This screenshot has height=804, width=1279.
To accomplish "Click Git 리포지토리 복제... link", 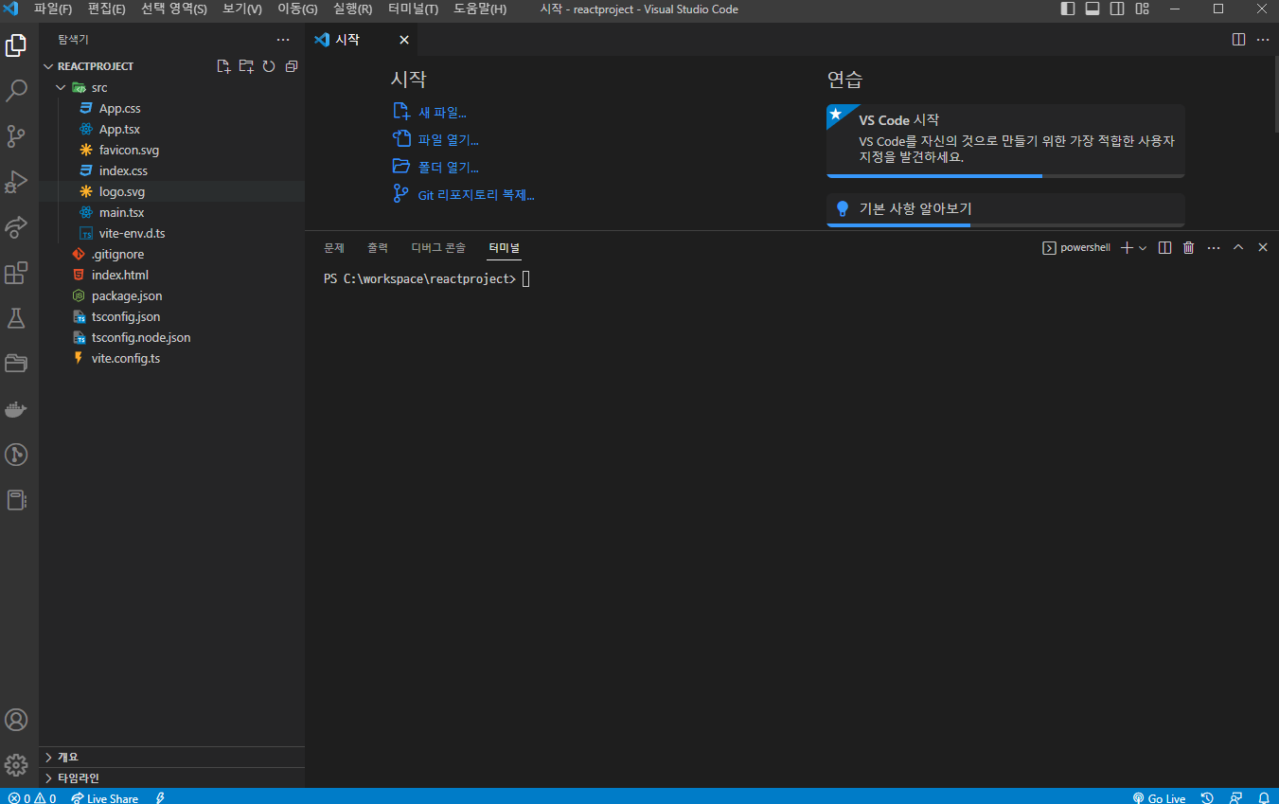I will coord(476,195).
